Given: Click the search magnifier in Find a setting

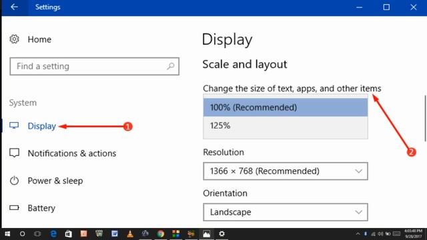Looking at the screenshot, I should 171,66.
